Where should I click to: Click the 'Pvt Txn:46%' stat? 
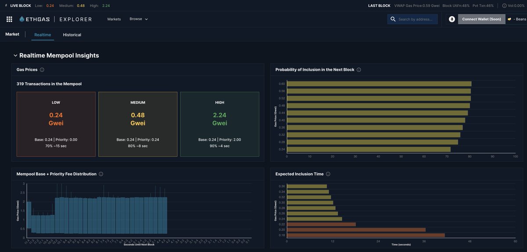(483, 6)
